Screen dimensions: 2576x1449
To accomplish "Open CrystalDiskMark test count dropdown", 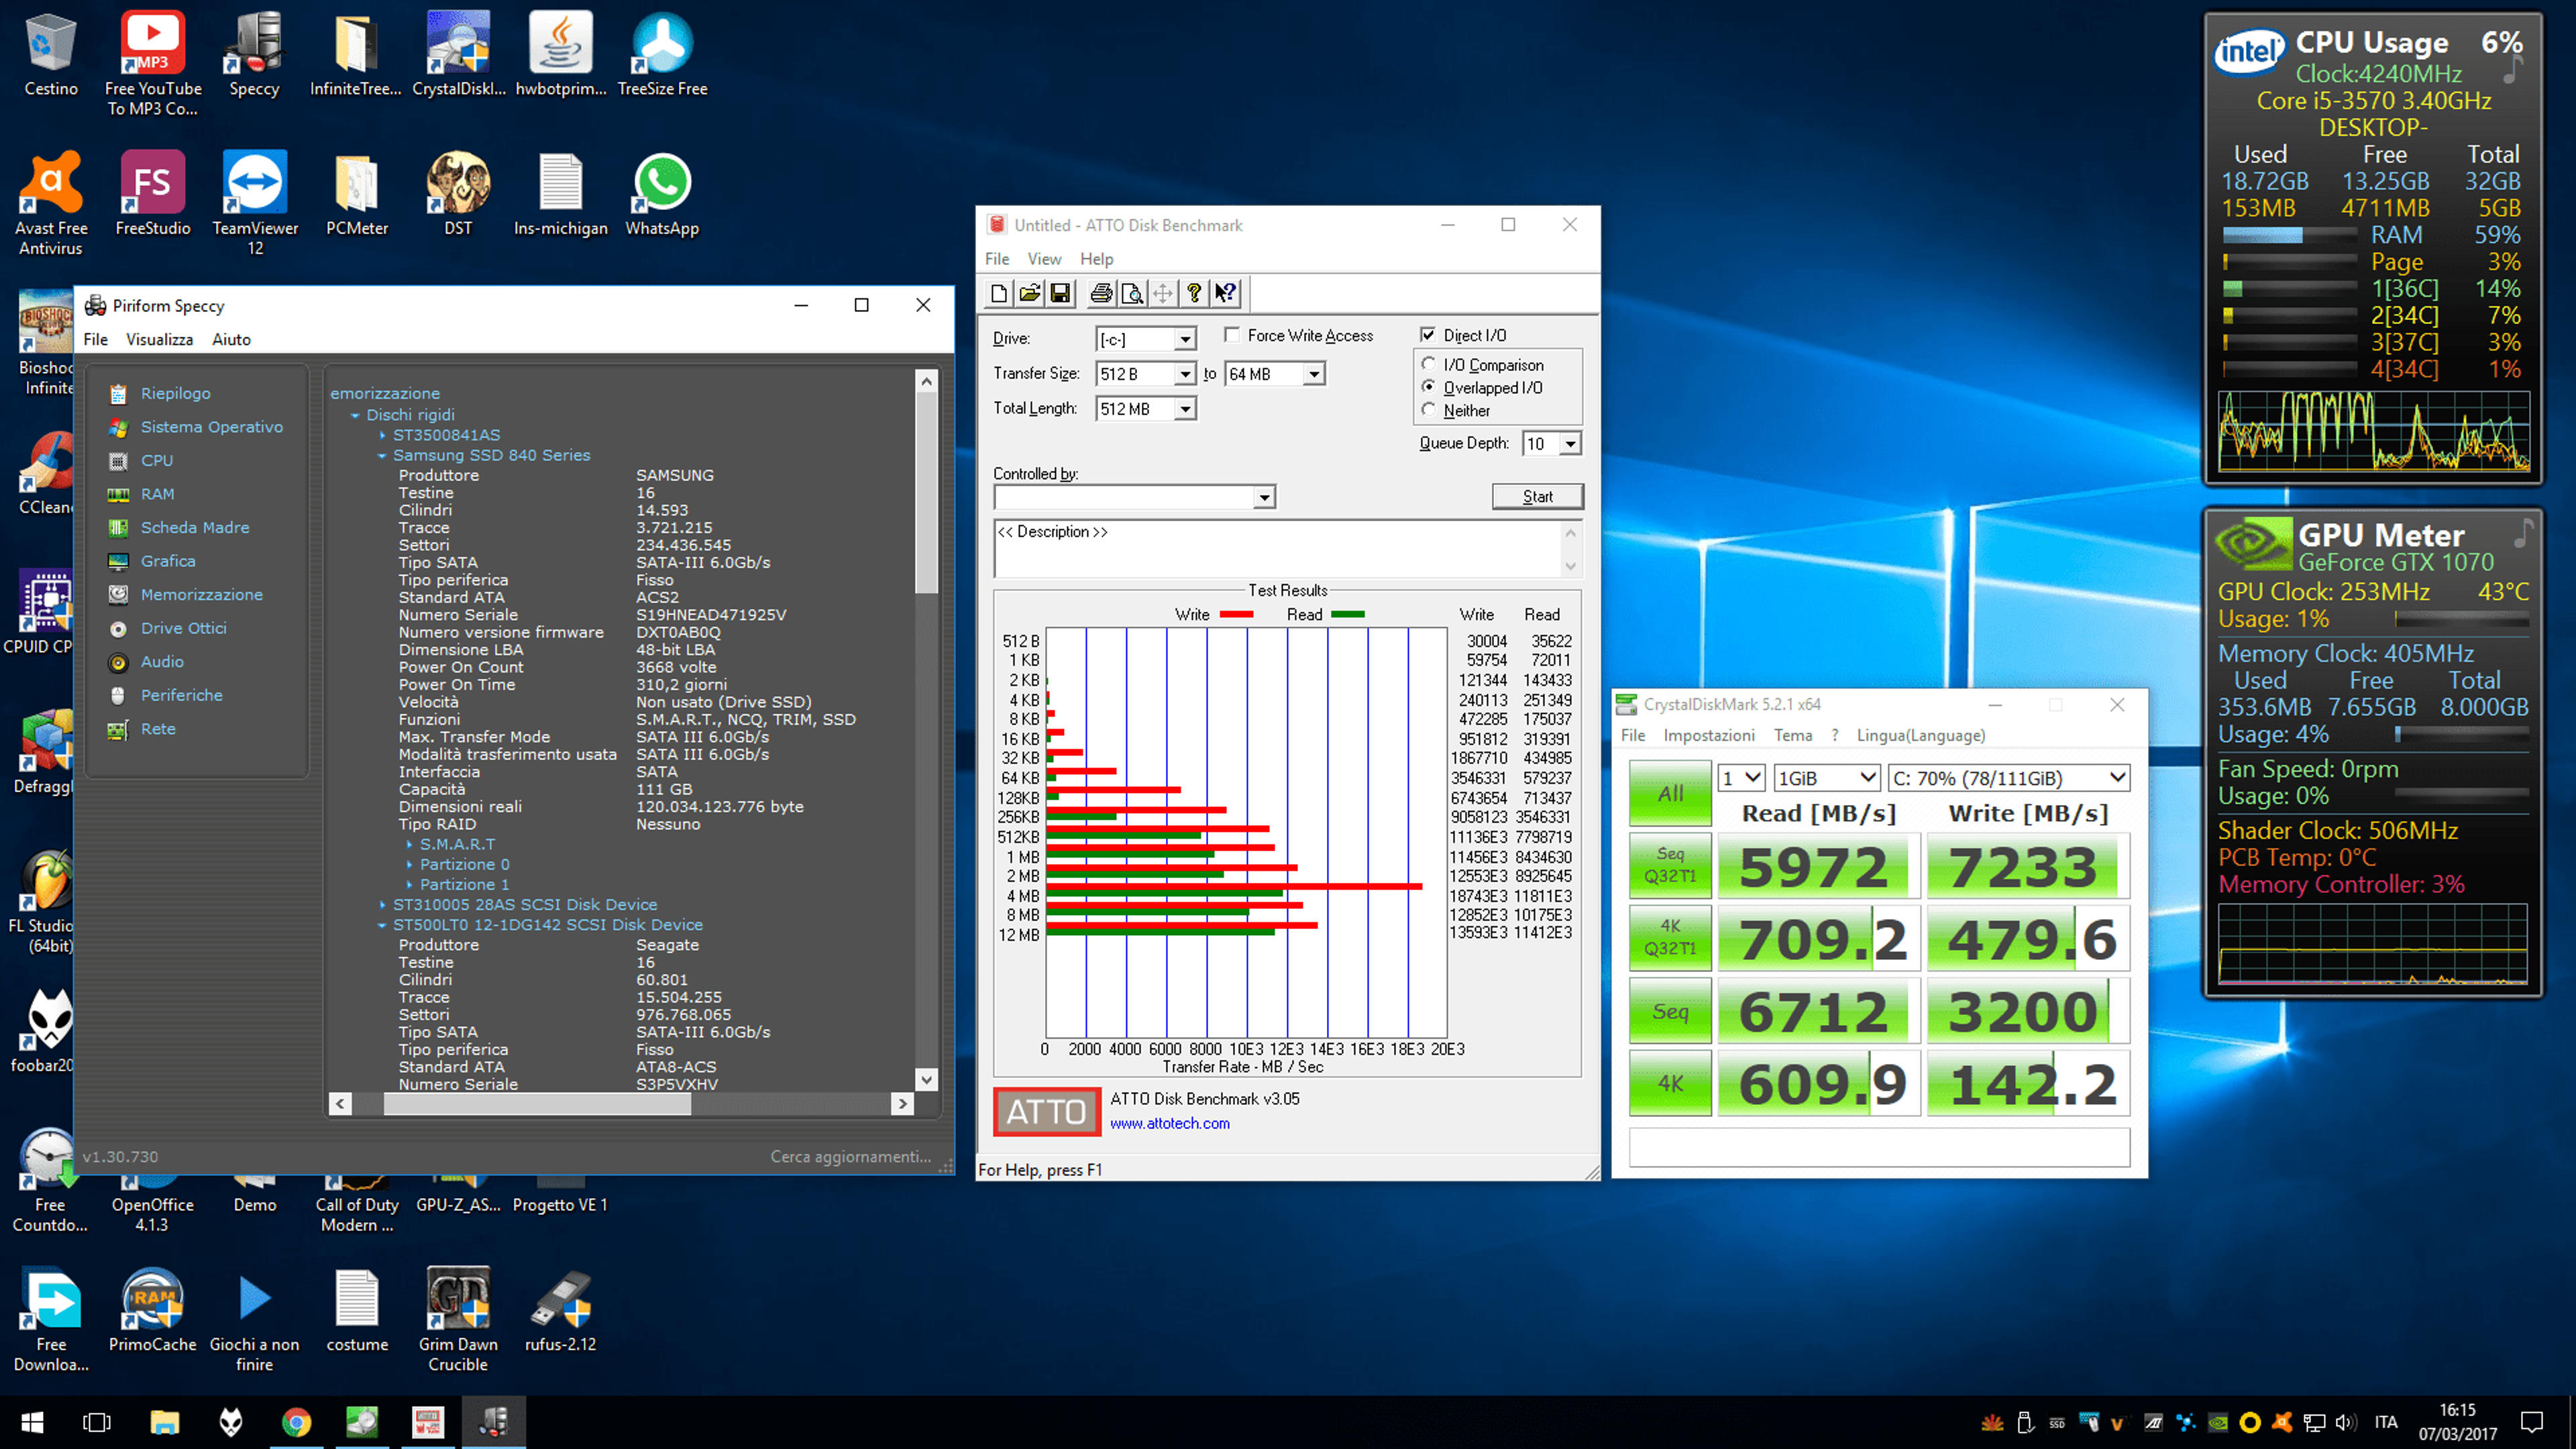I will click(1741, 778).
